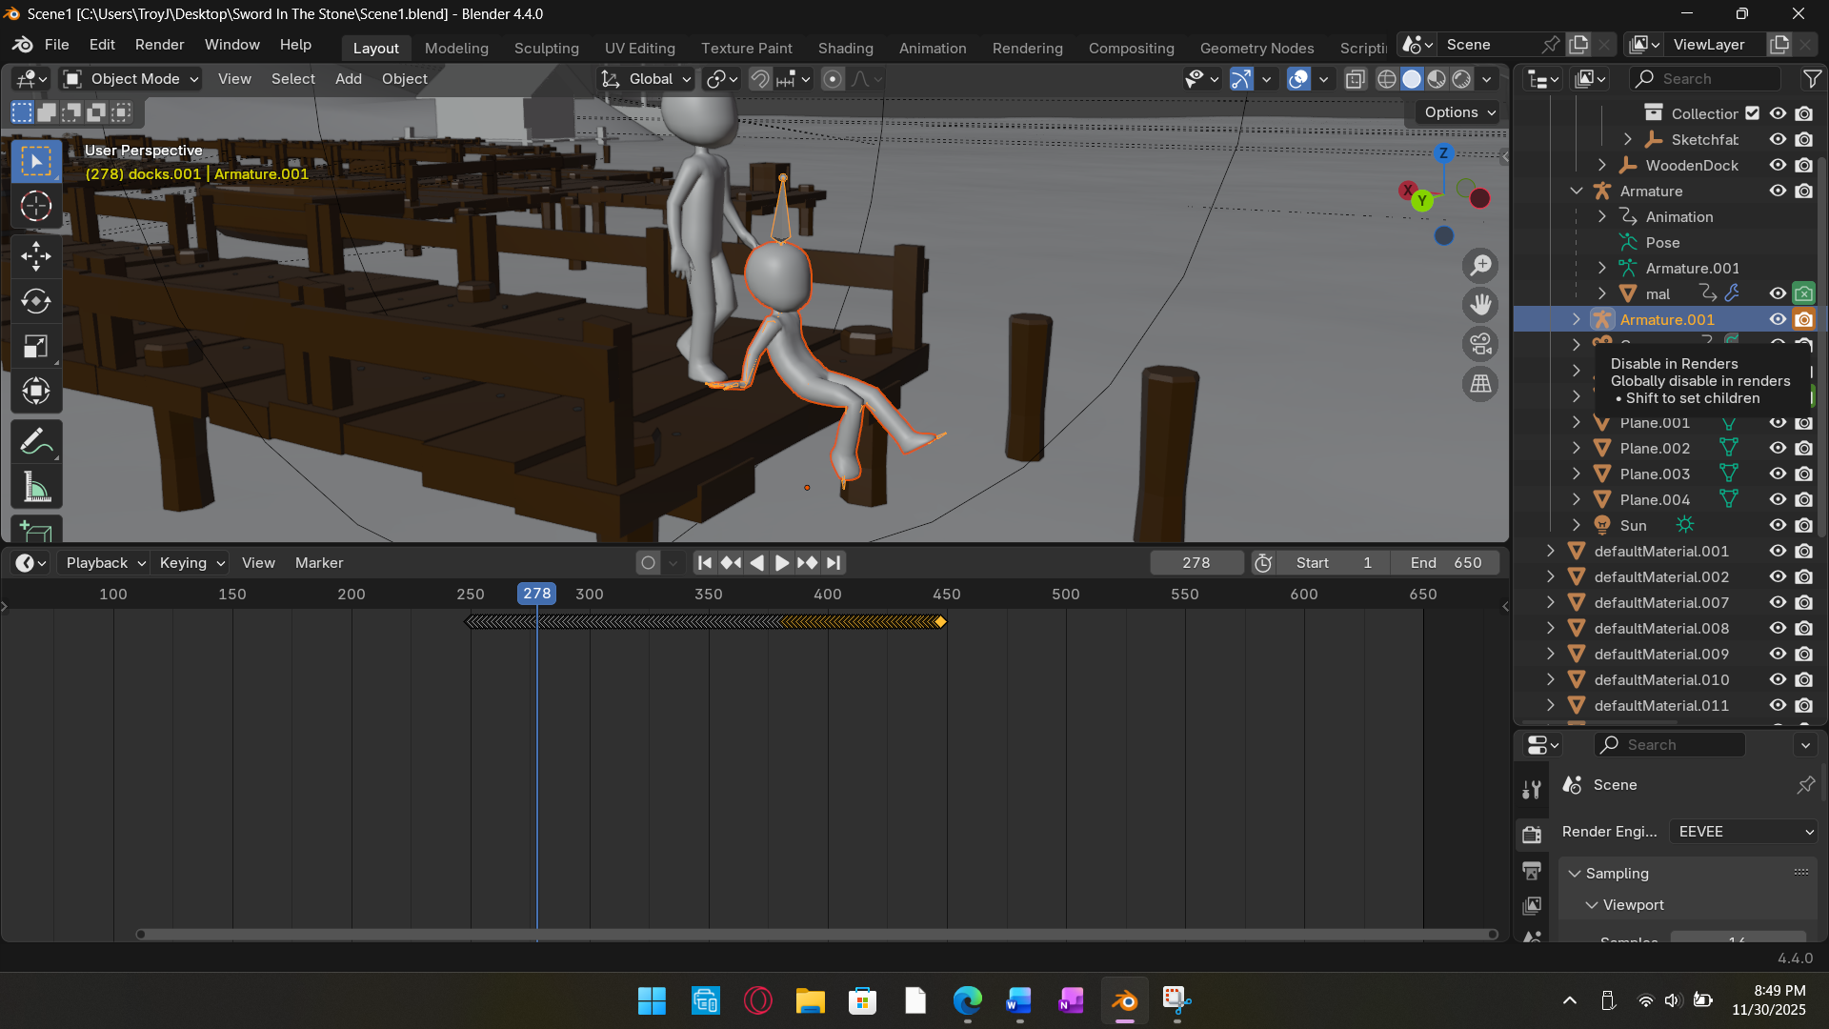Click the pan view hand icon

(x=1480, y=305)
